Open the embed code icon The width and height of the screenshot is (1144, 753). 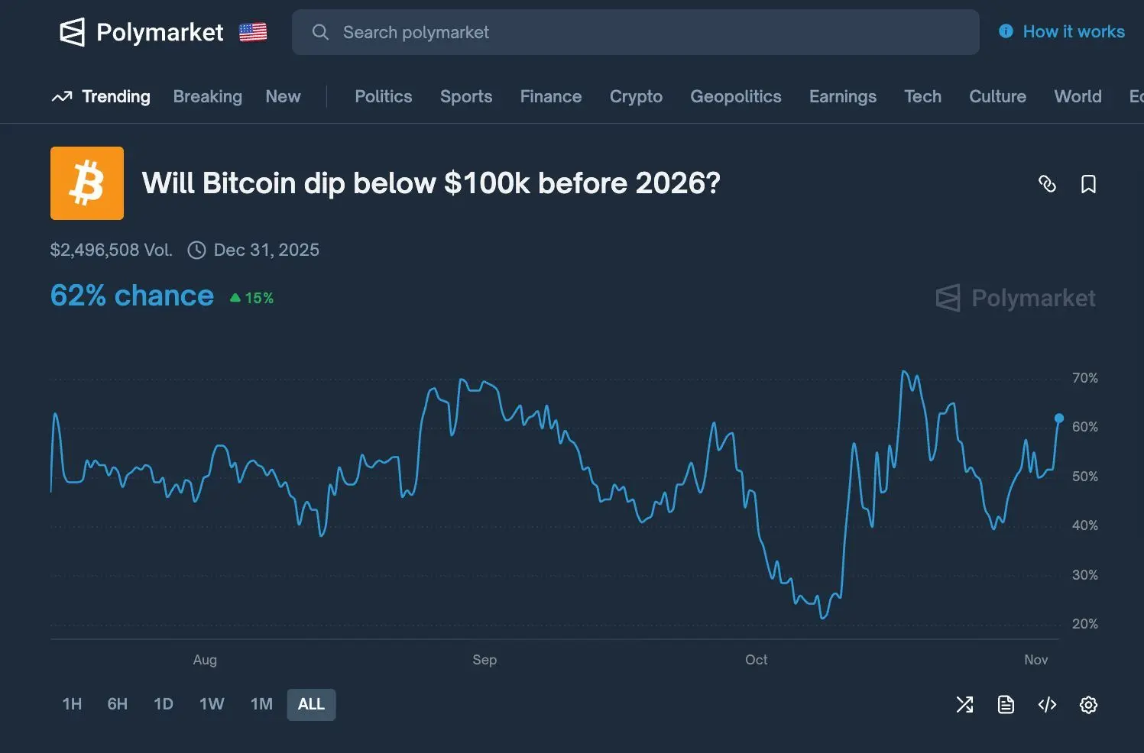coord(1047,704)
